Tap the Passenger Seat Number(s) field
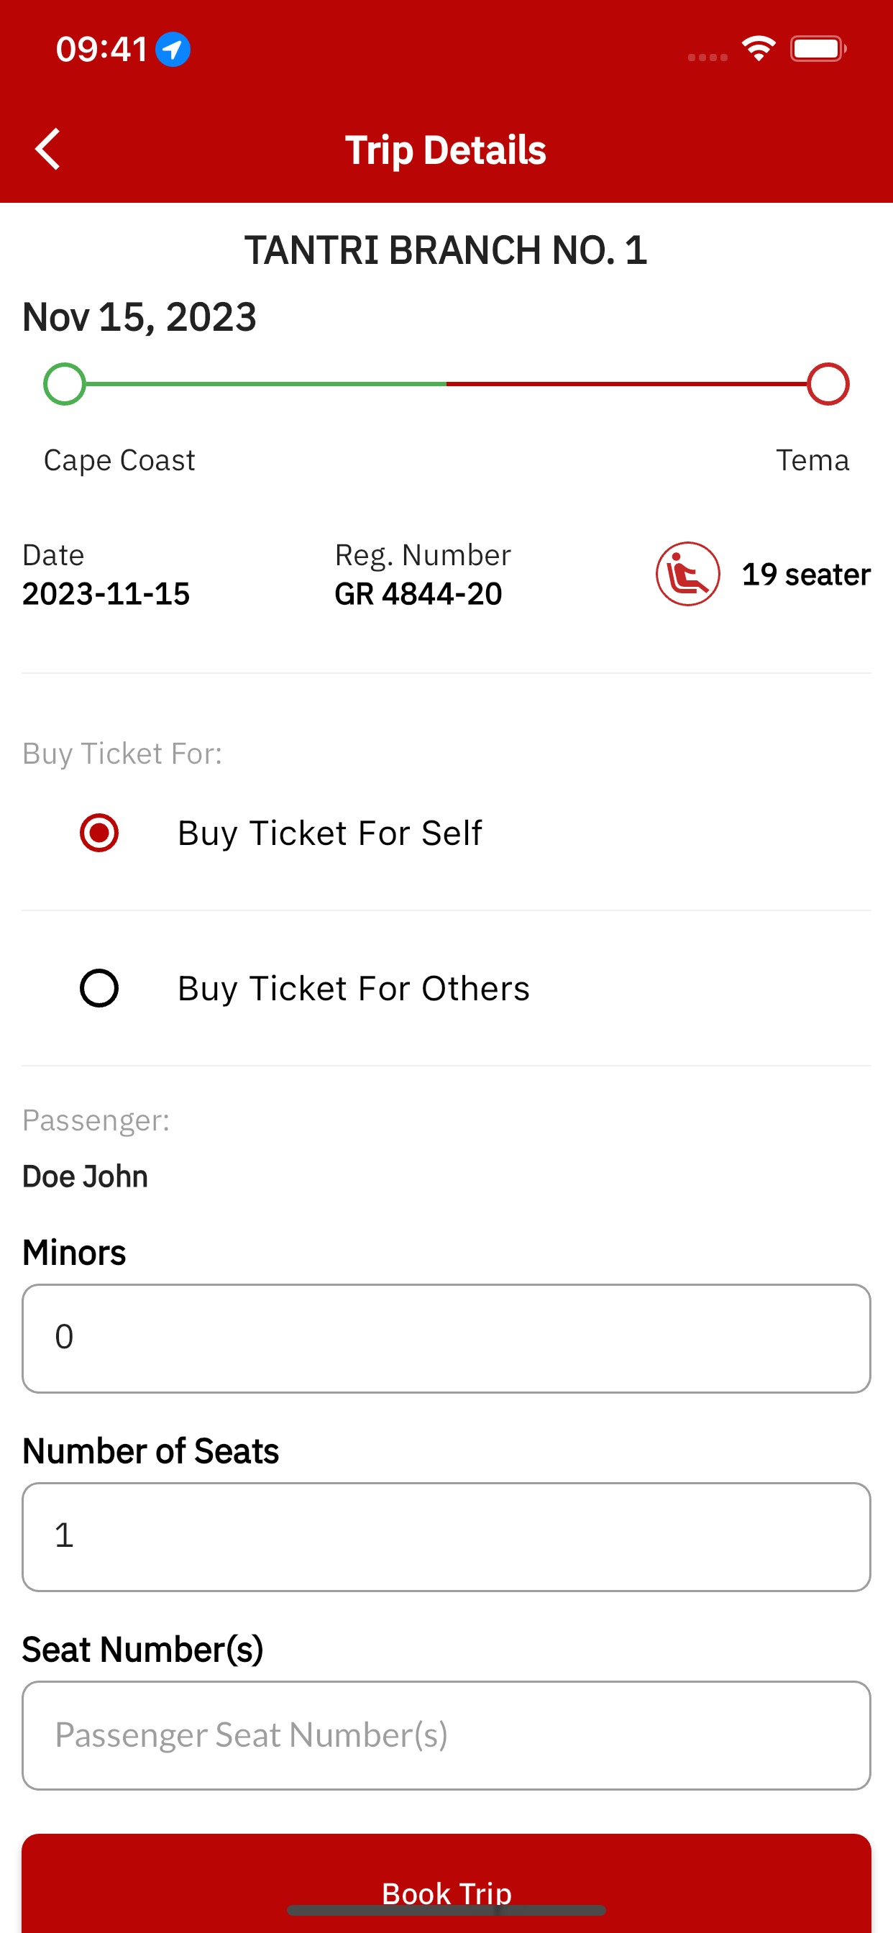Viewport: 893px width, 1933px height. [446, 1735]
